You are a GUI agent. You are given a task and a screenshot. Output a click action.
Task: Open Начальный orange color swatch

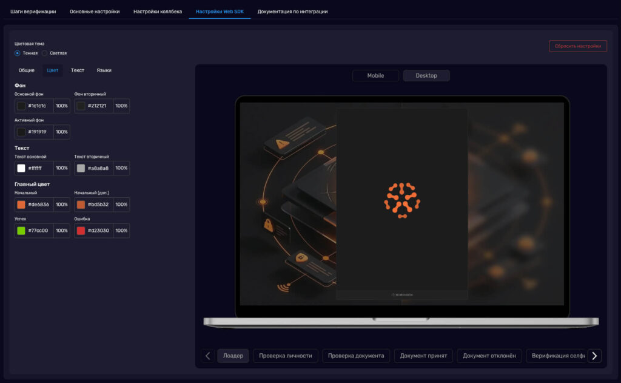coord(21,205)
